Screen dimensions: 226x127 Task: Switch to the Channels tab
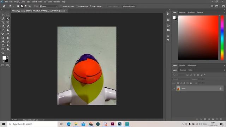183,70
